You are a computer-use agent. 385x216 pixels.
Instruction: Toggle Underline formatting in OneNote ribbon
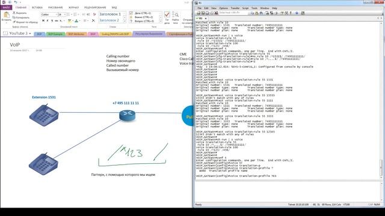point(52,21)
